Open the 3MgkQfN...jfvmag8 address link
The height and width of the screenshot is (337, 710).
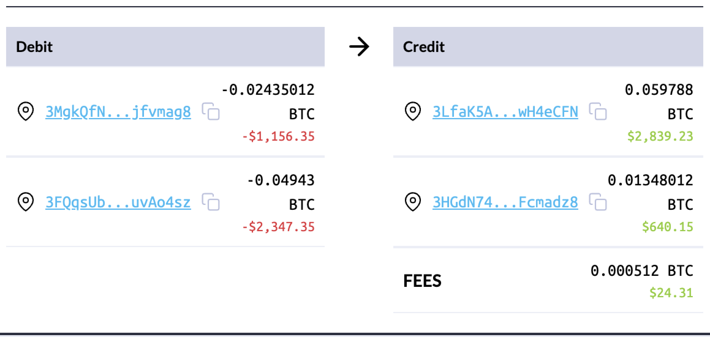[x=118, y=112]
